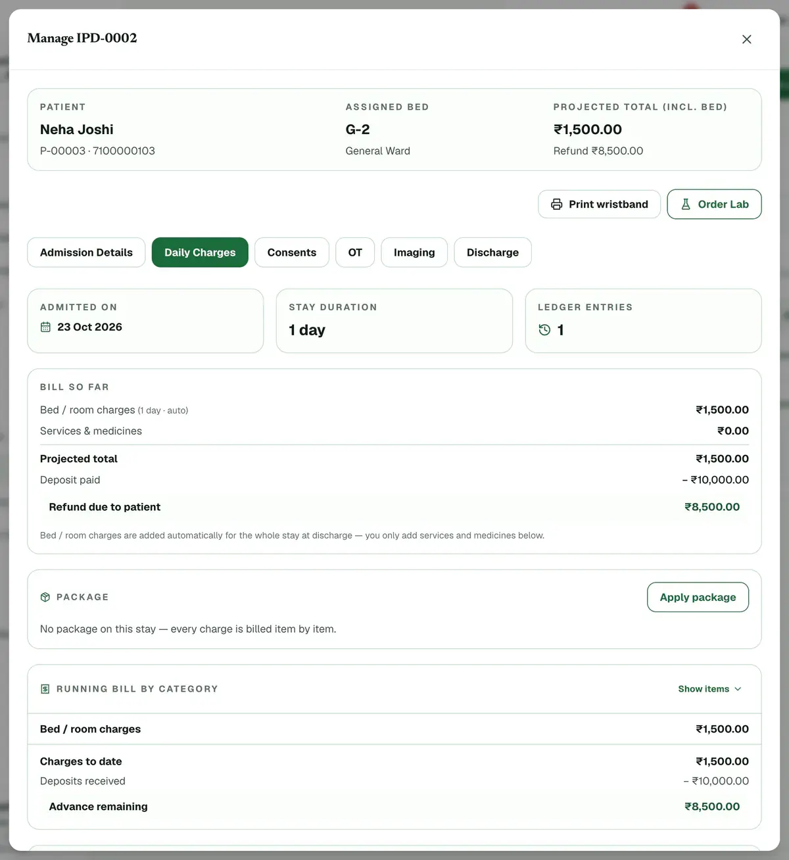
Task: Click the box icon next to PACKAGE
Action: coord(45,597)
